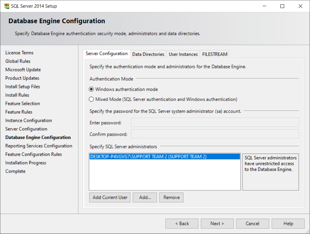
Task: Click the Confirm password field
Action: click(x=215, y=134)
